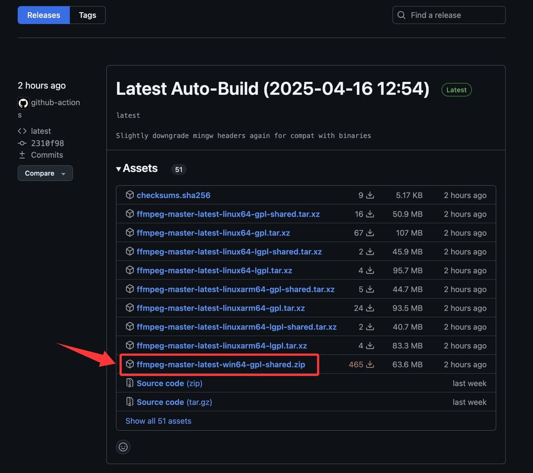Image resolution: width=533 pixels, height=473 pixels.
Task: Click download icon in win64-gpl-shared.zip row
Action: click(x=370, y=364)
